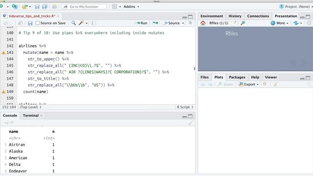The height and width of the screenshot is (176, 313).
Task: Save the current document from main toolbar
Action: pyautogui.click(x=37, y=6)
